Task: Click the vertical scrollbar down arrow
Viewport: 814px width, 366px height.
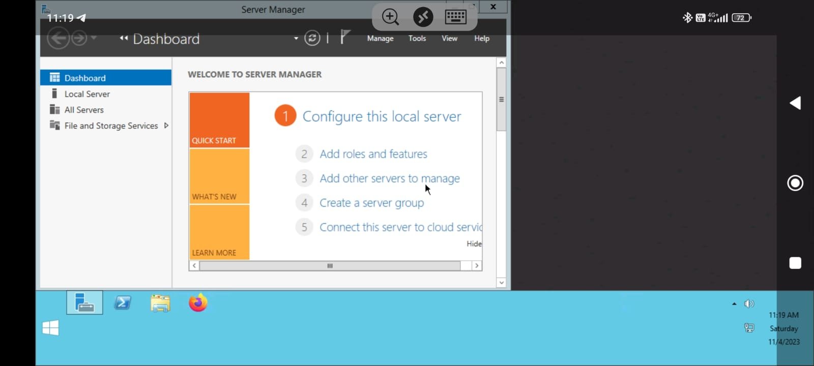Action: click(502, 283)
